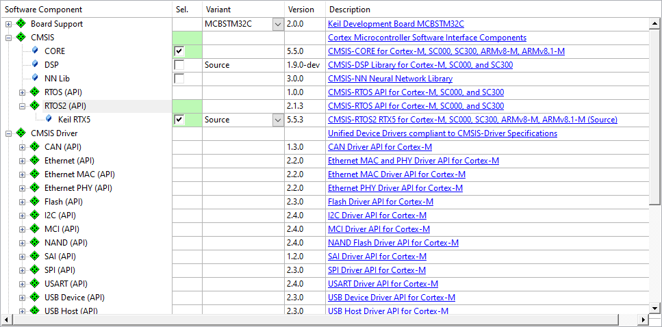Click the green I2C (API) icon
662x327 pixels.
click(35, 215)
